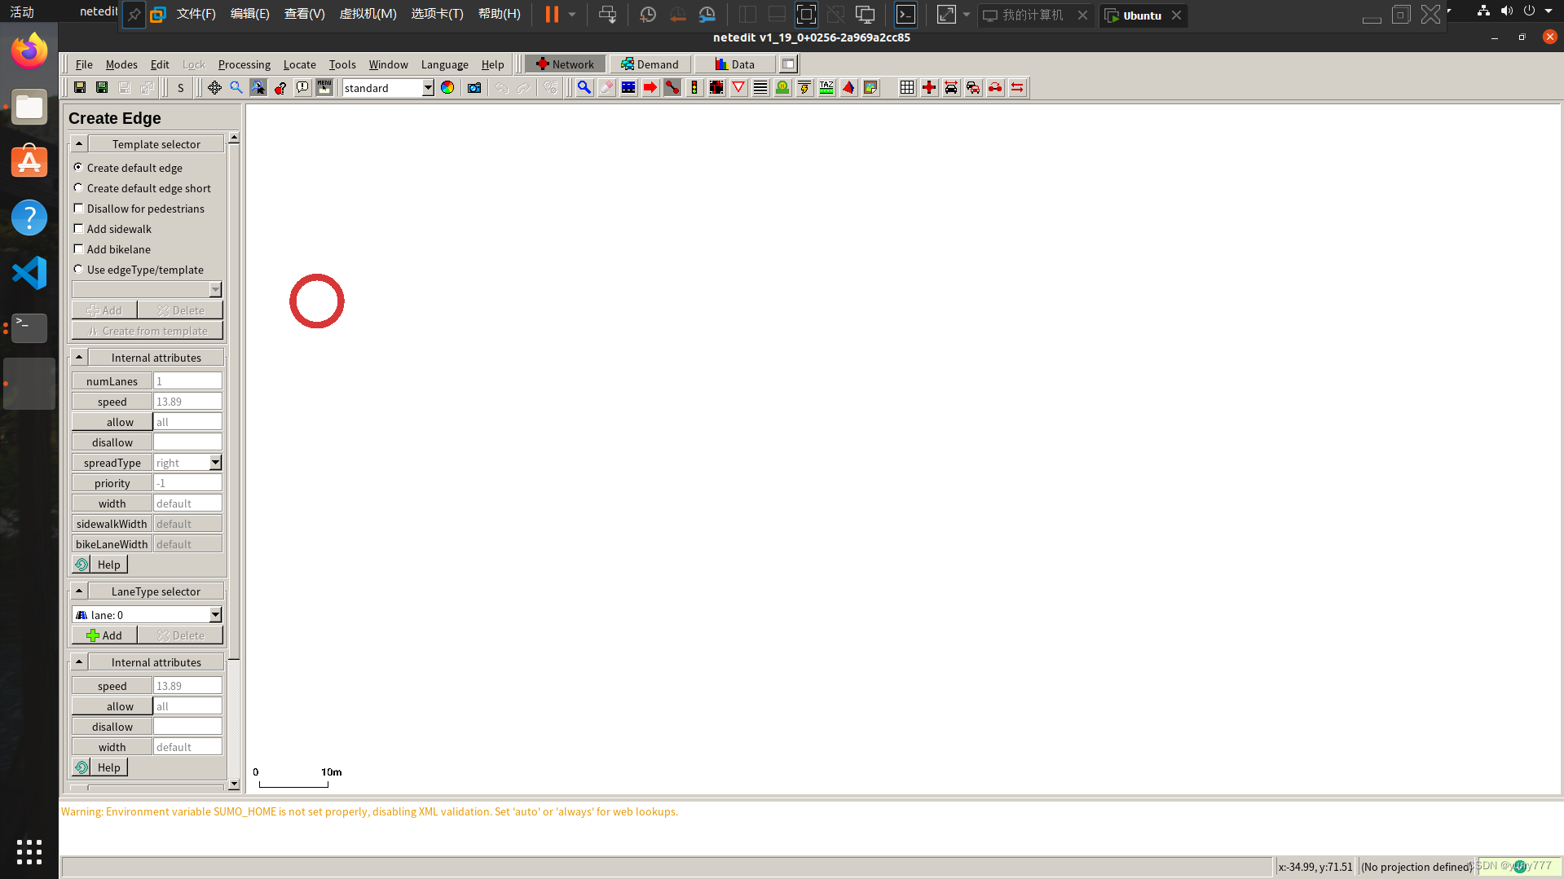Select Use edgeType/template radio button
The width and height of the screenshot is (1564, 879).
point(78,269)
